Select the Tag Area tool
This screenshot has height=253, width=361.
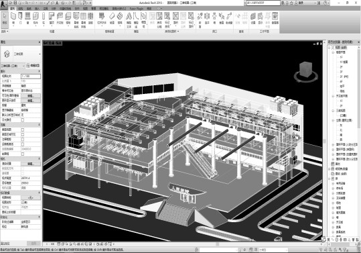point(191,20)
